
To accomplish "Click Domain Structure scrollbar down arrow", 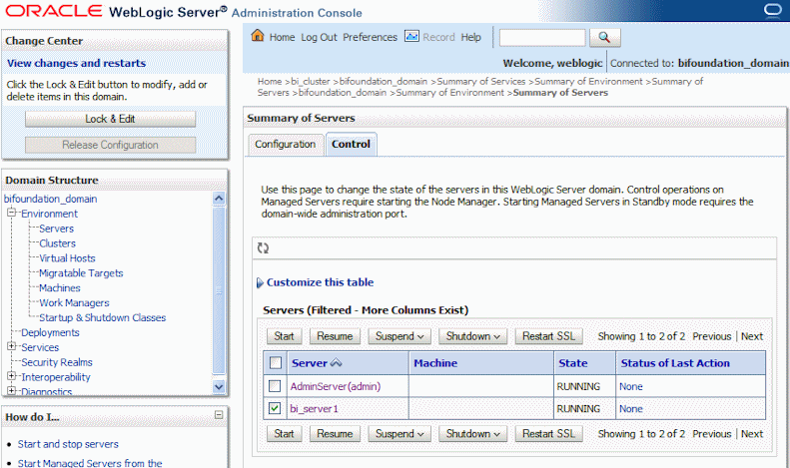I will [x=219, y=386].
